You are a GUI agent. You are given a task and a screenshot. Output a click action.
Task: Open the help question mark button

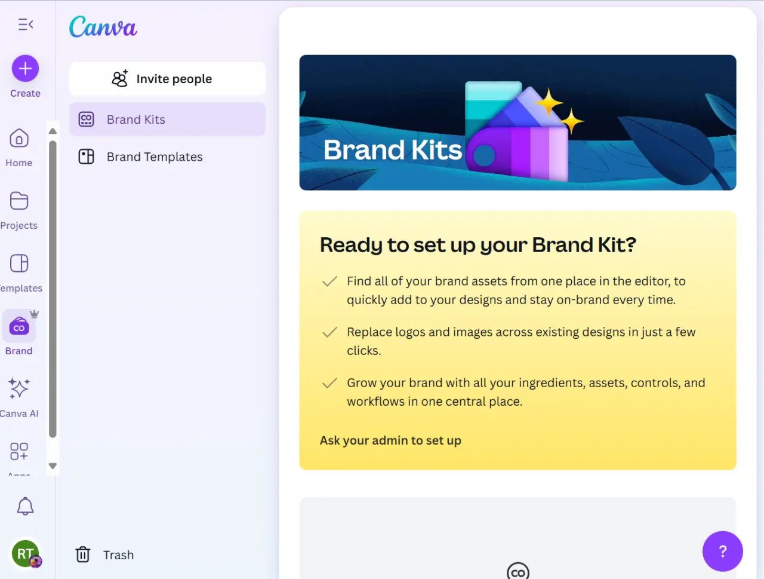coord(722,551)
